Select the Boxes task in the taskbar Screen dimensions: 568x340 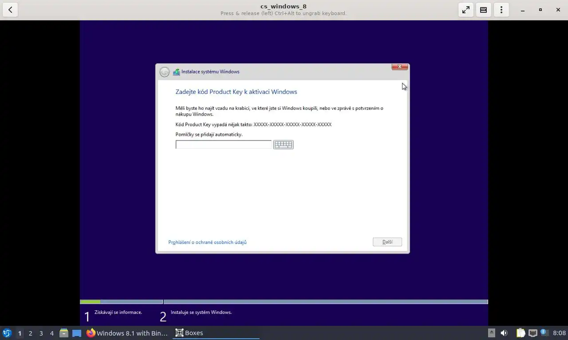click(x=216, y=333)
